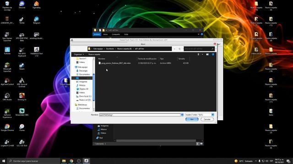Sort by Fecha de modificación column
The height and width of the screenshot is (164, 293).
click(147, 59)
